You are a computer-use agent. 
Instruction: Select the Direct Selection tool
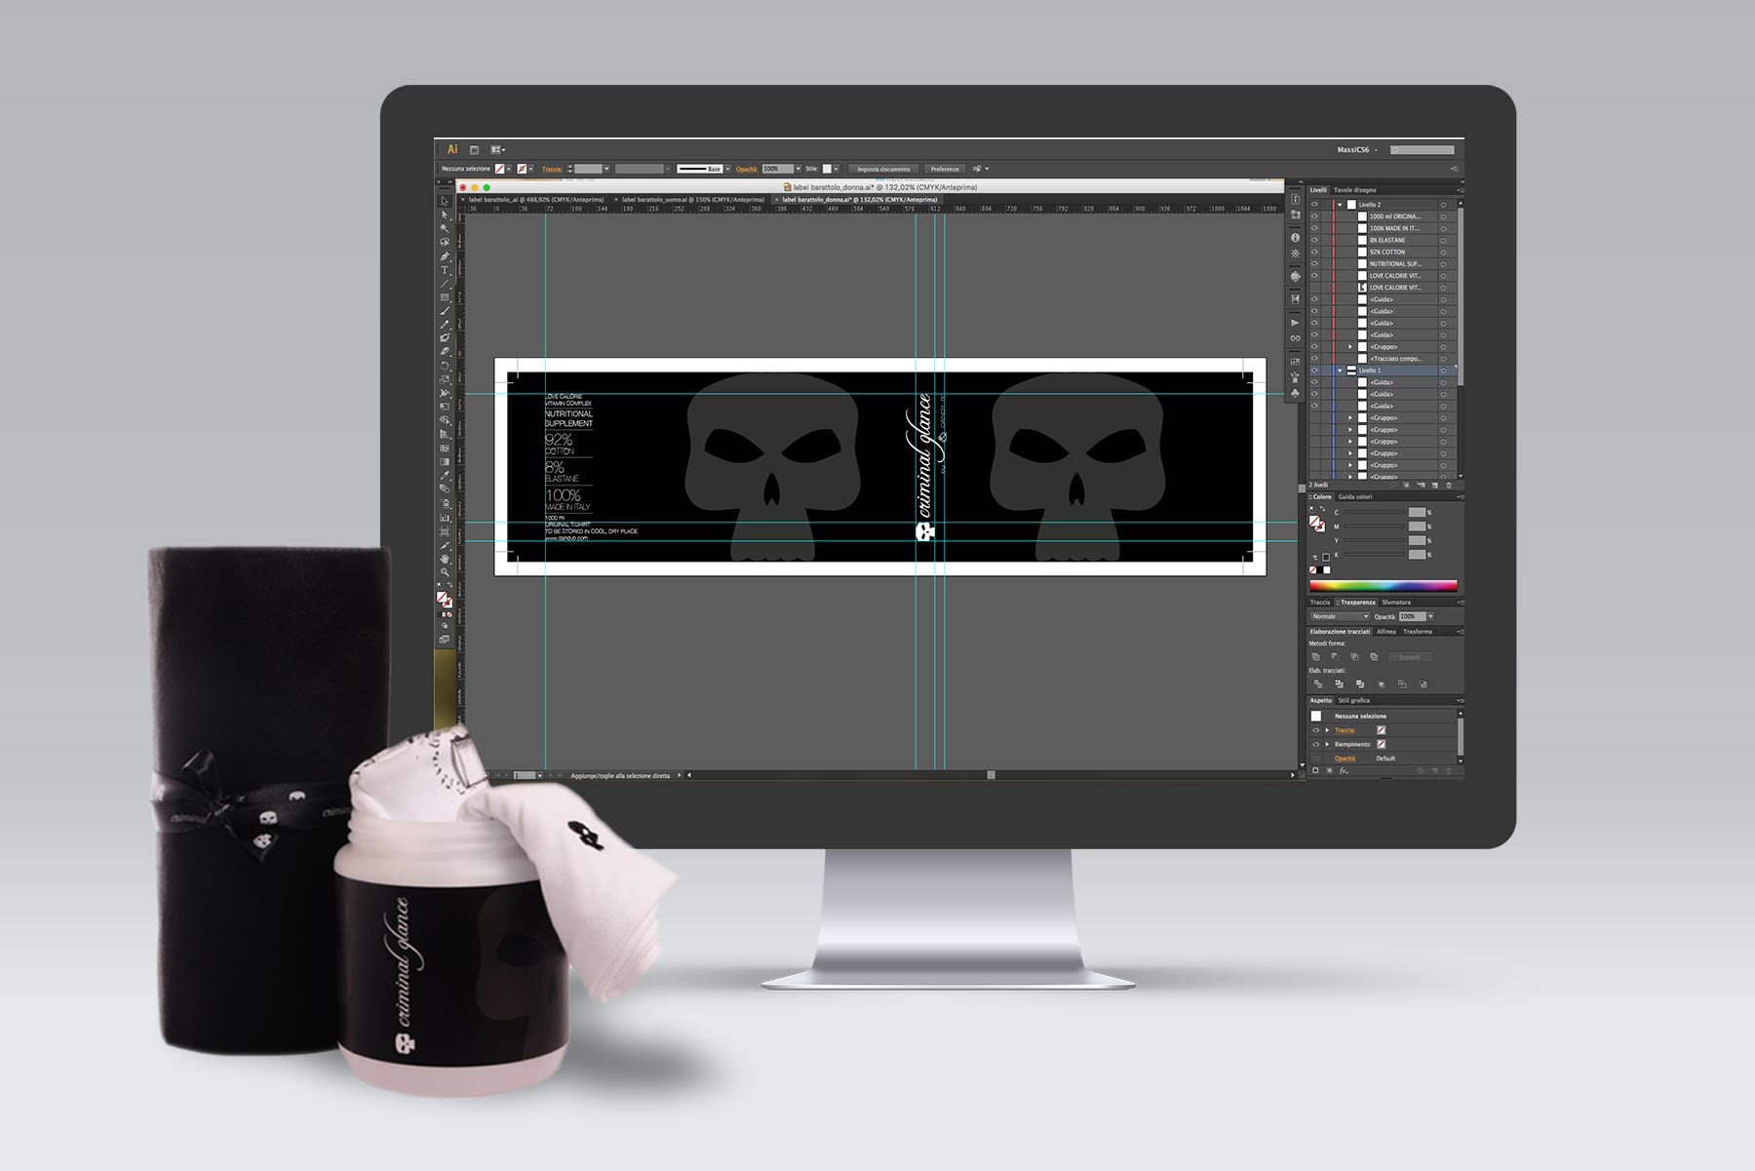pos(445,215)
